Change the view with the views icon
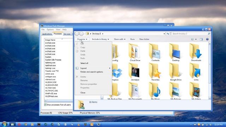This screenshot has width=226, height=127. point(192,39)
